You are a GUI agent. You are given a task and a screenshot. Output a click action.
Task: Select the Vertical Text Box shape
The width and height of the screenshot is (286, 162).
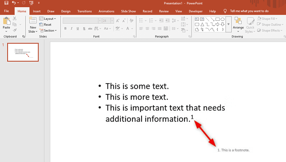[x=202, y=19]
